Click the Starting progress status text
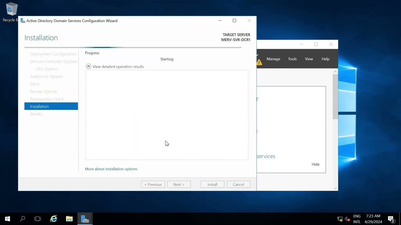The height and width of the screenshot is (225, 401). (x=167, y=59)
